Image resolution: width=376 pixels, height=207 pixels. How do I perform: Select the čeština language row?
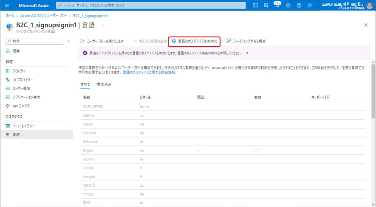[223, 115]
